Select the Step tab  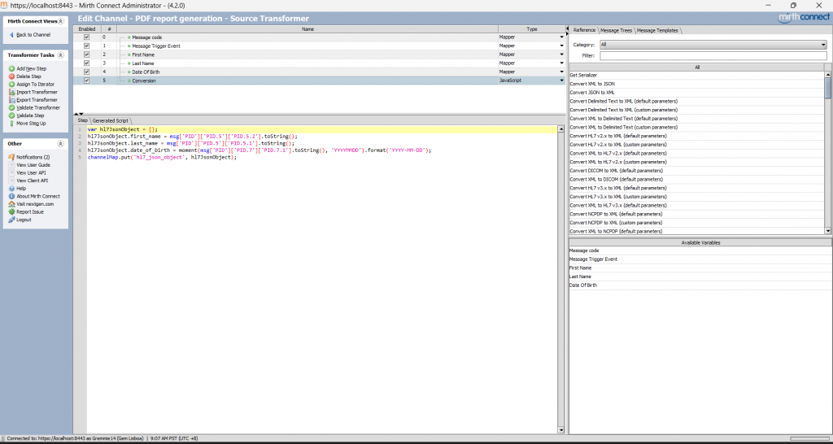coord(82,120)
